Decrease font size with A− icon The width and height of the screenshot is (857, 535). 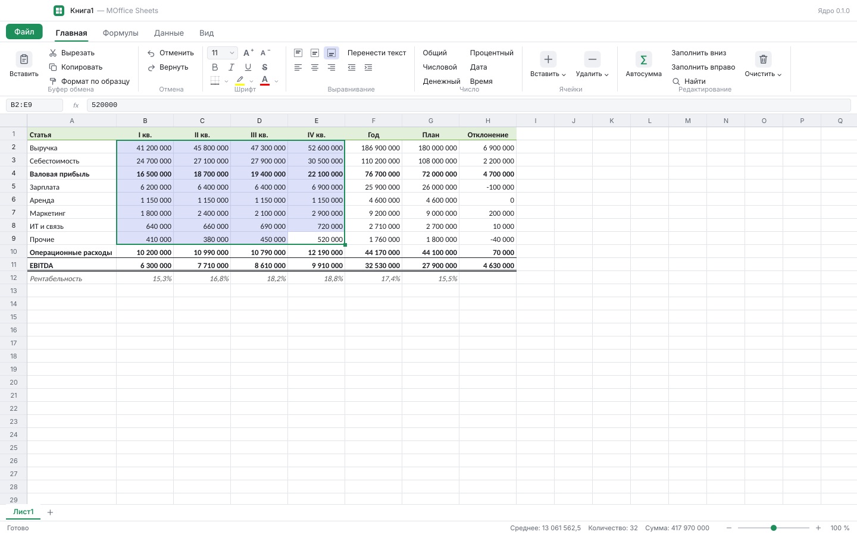click(x=265, y=53)
